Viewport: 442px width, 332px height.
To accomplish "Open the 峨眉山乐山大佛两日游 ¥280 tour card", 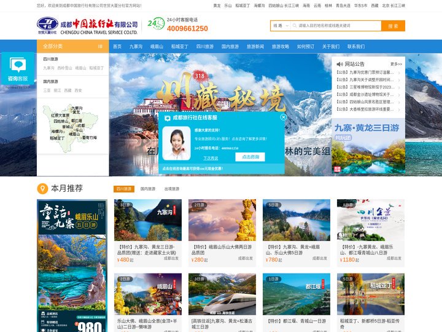I will click(222, 233).
